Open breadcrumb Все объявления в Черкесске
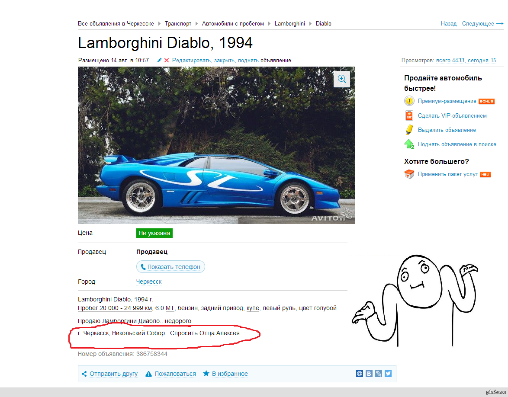 [116, 24]
